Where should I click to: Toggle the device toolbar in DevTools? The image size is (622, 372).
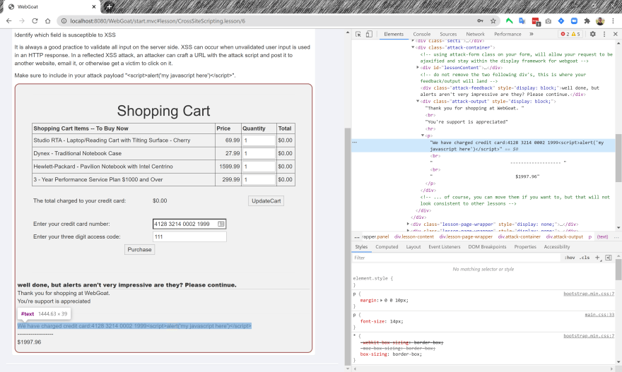[x=369, y=34]
